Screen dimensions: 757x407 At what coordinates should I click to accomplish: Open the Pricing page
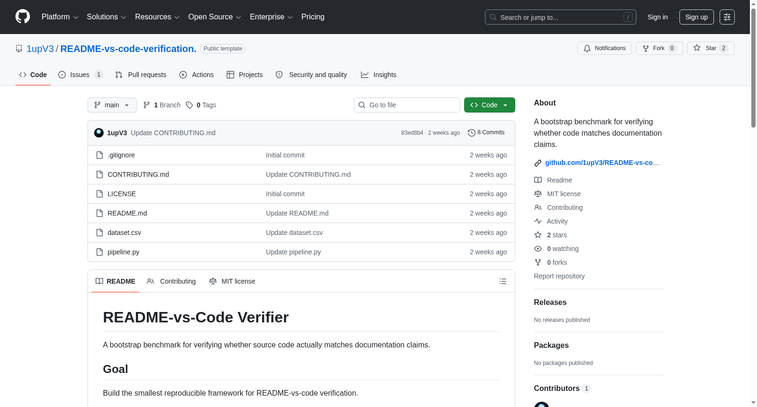pos(313,17)
